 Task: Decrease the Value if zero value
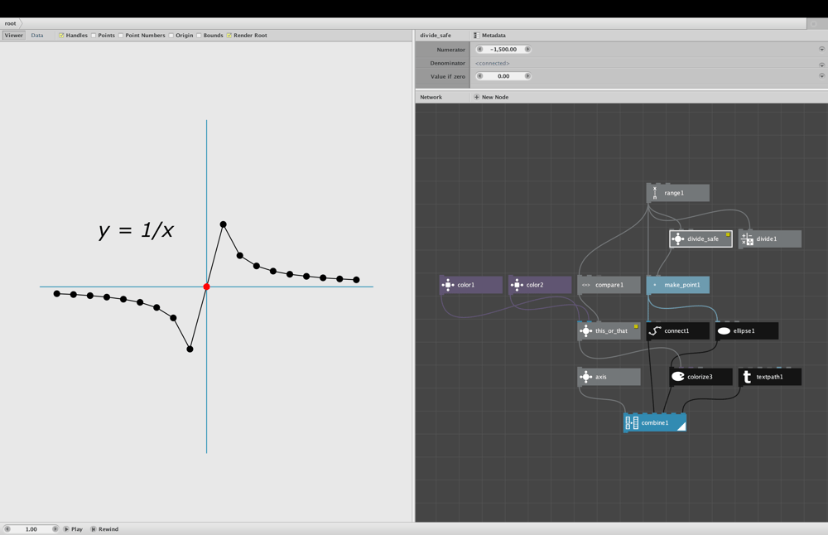click(480, 76)
